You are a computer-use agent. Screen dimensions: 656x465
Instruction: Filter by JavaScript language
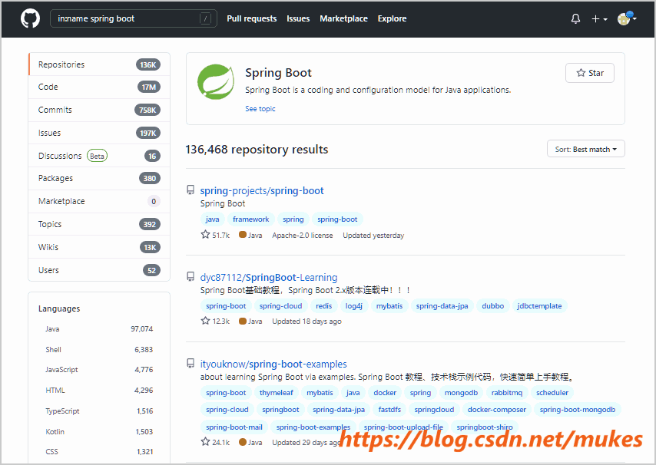click(99, 369)
